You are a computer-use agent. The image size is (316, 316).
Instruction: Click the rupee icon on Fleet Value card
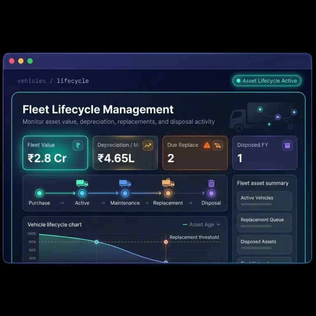[78, 145]
